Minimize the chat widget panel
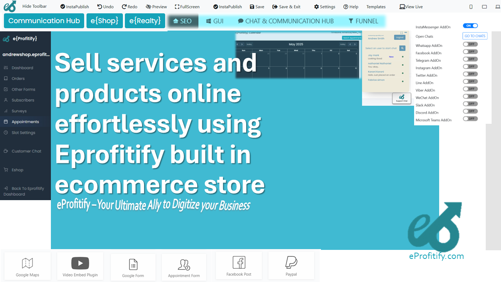The image size is (501, 282). coord(405,33)
